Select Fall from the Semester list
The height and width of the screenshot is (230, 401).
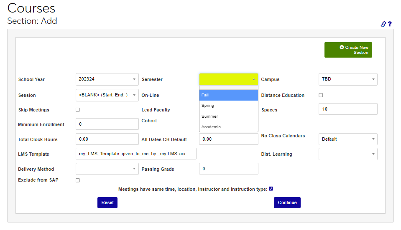(x=228, y=95)
